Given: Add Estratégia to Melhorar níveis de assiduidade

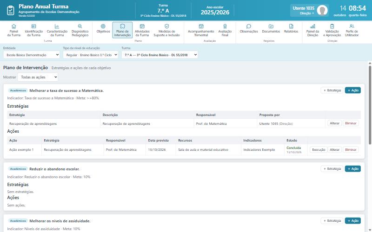Looking at the screenshot, I should [x=332, y=221].
